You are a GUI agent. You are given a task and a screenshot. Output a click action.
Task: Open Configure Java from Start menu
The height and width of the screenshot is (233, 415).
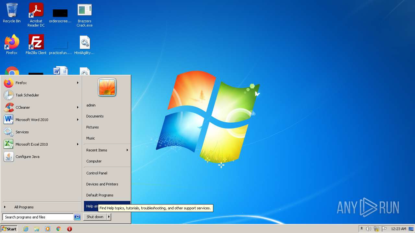41,157
